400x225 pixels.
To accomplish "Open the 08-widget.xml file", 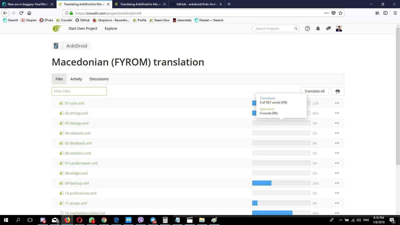I will pos(76,173).
